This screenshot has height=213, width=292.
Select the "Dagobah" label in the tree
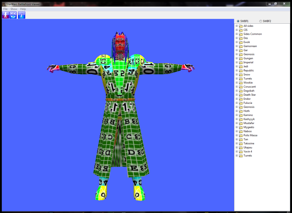pos(249,91)
